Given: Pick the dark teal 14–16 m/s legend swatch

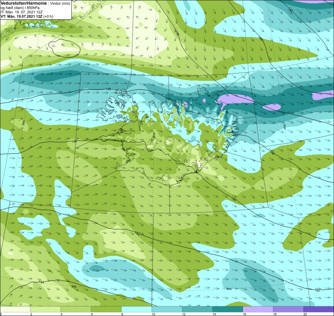Looking at the screenshot, I should click(227, 309).
